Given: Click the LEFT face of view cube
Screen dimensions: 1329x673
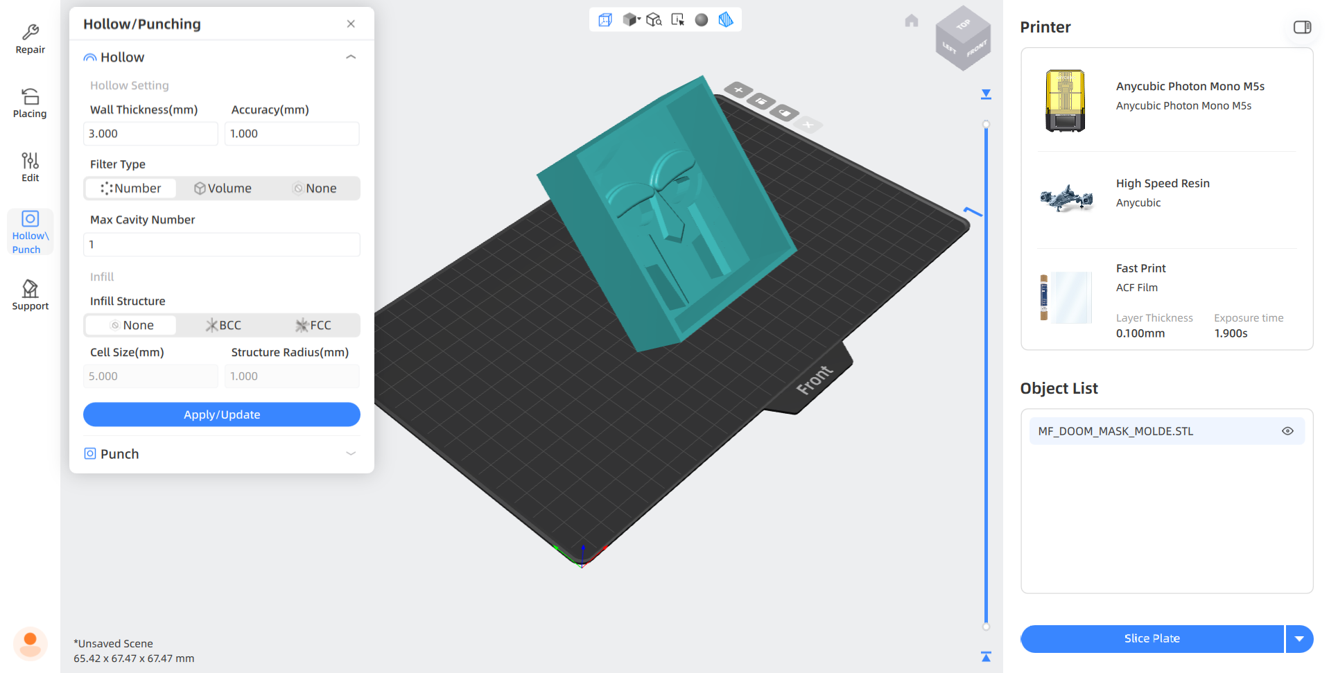Looking at the screenshot, I should [x=949, y=49].
